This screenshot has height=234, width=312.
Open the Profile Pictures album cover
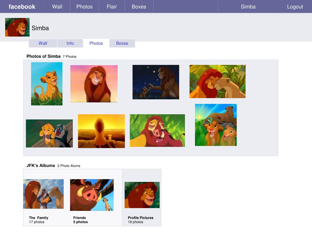click(142, 195)
